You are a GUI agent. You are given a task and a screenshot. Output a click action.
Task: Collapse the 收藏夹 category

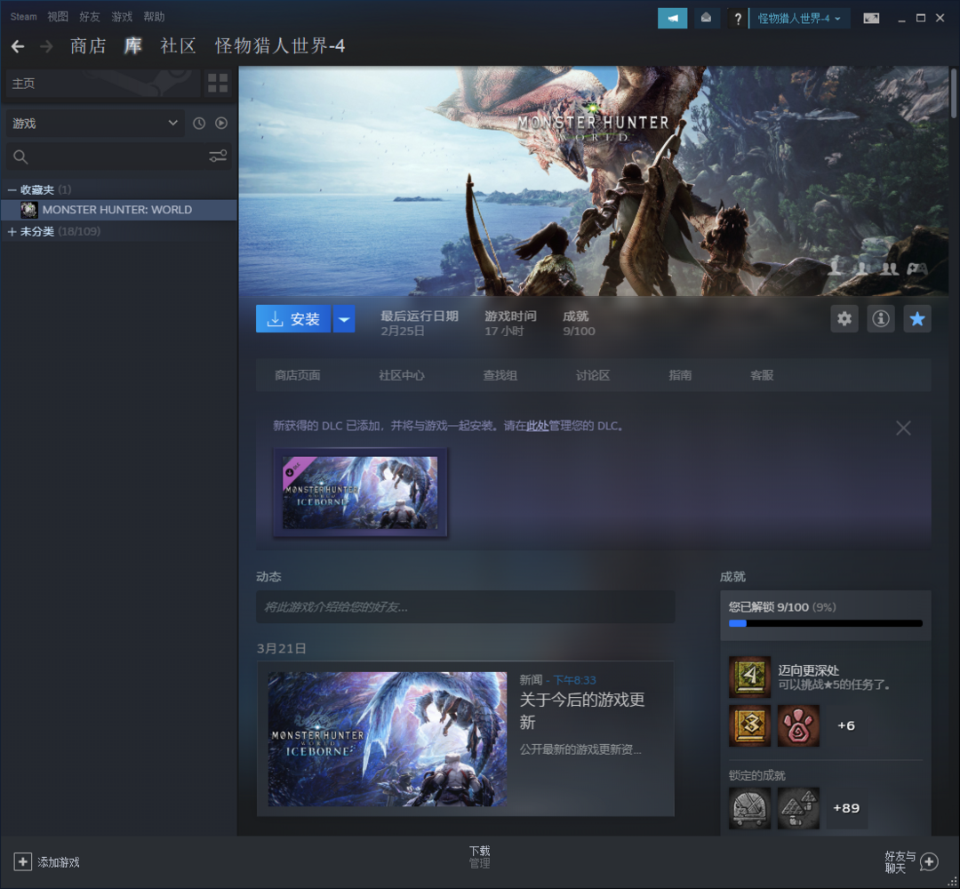click(x=12, y=190)
